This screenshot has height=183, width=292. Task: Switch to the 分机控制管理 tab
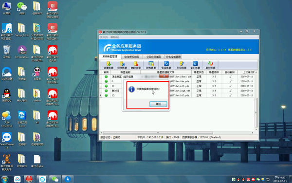click(173, 57)
